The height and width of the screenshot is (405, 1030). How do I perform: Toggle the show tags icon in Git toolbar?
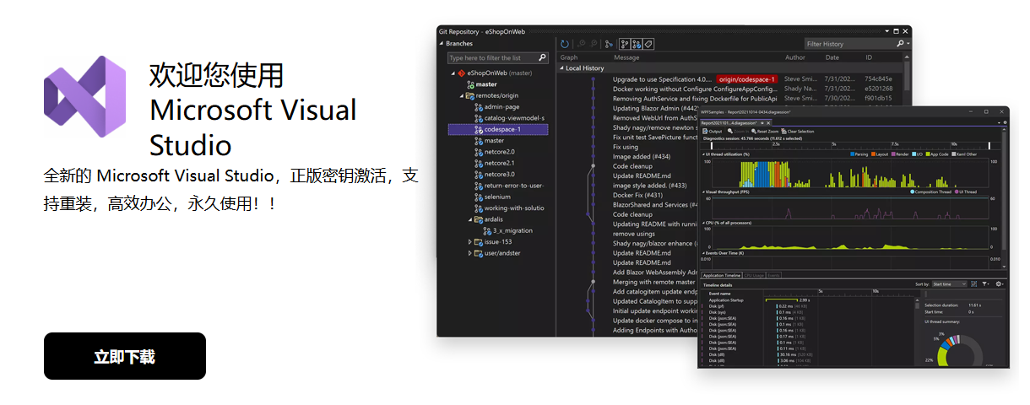648,44
